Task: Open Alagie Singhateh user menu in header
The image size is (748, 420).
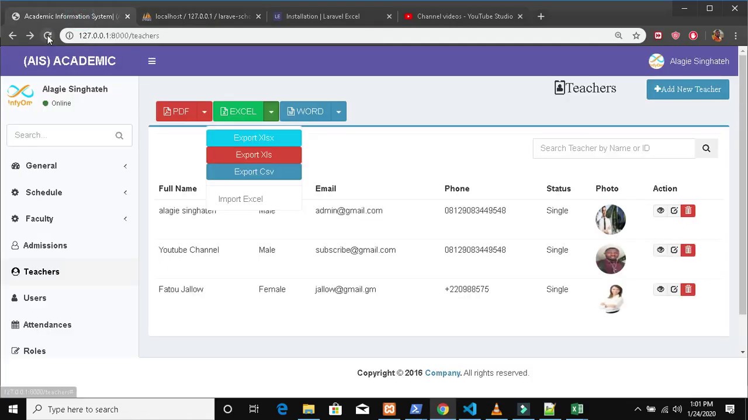Action: 689,61
